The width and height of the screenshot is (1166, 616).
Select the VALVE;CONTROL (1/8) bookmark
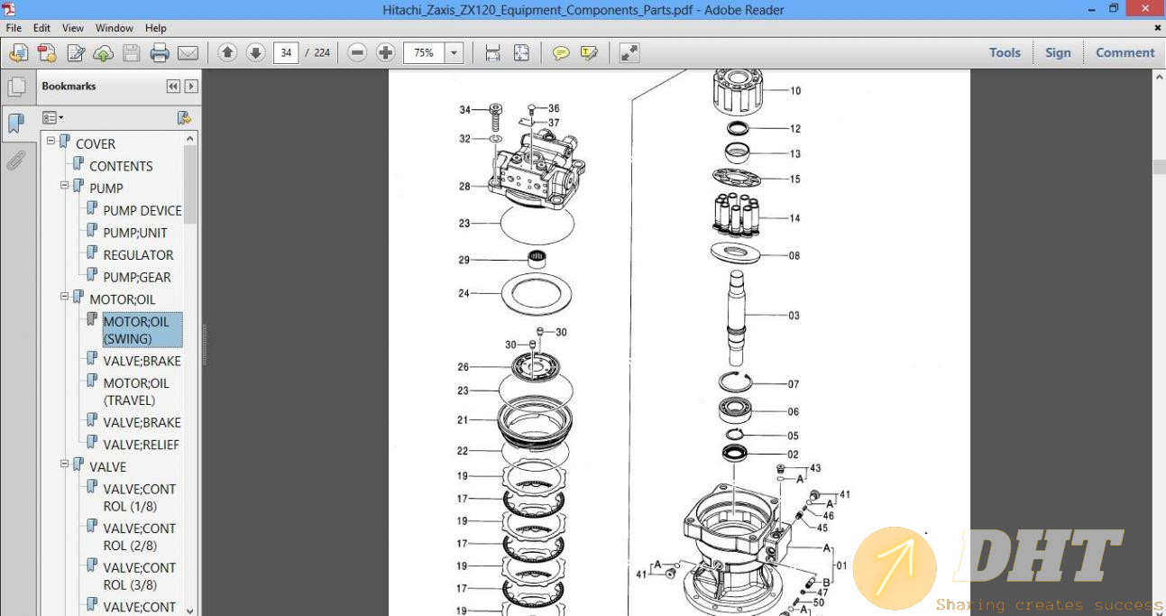[140, 498]
